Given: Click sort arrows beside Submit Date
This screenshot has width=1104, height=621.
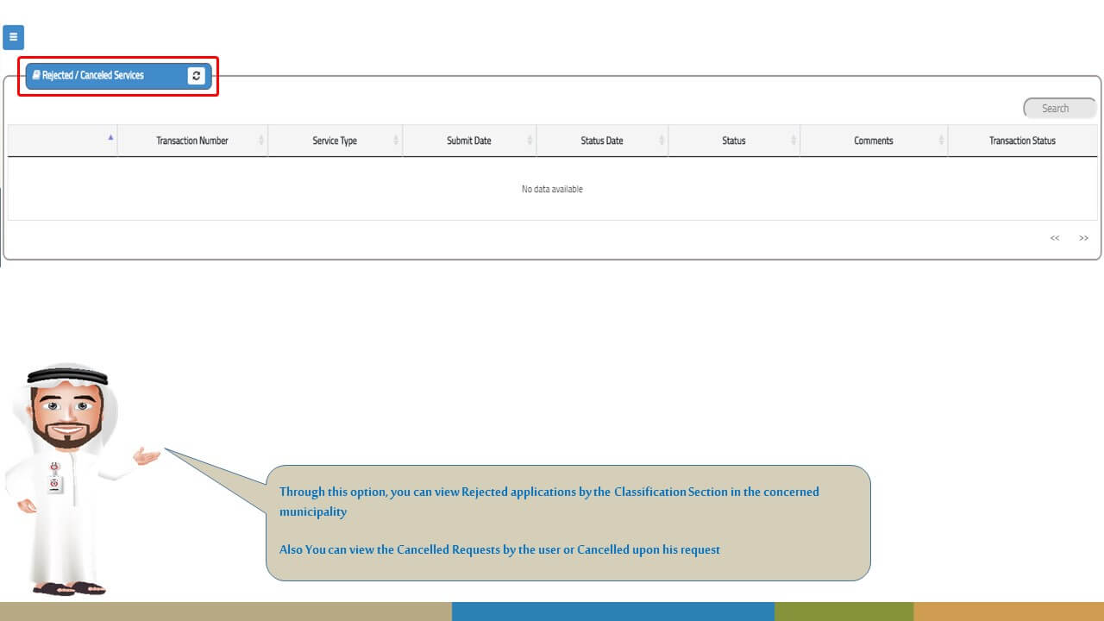Looking at the screenshot, I should [x=530, y=141].
